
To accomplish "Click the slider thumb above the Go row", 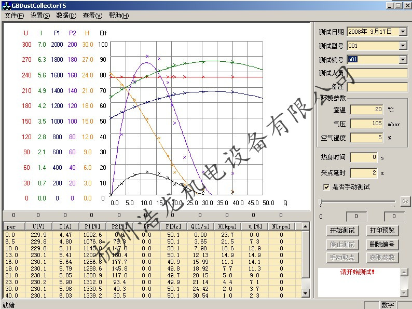I will 322,201.
